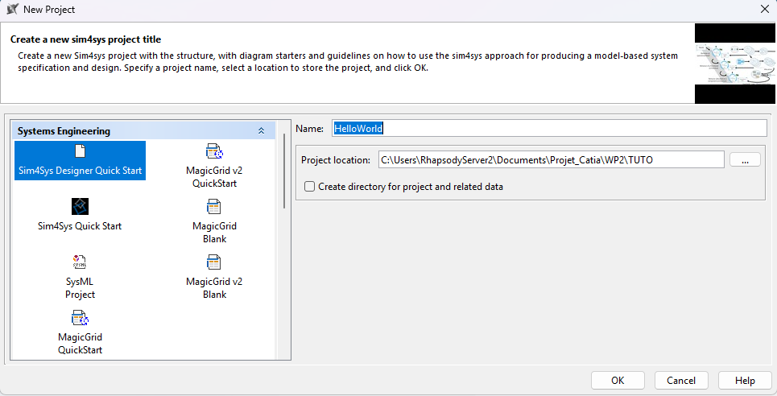Browse for project location with ... button
This screenshot has width=777, height=396.
click(745, 159)
